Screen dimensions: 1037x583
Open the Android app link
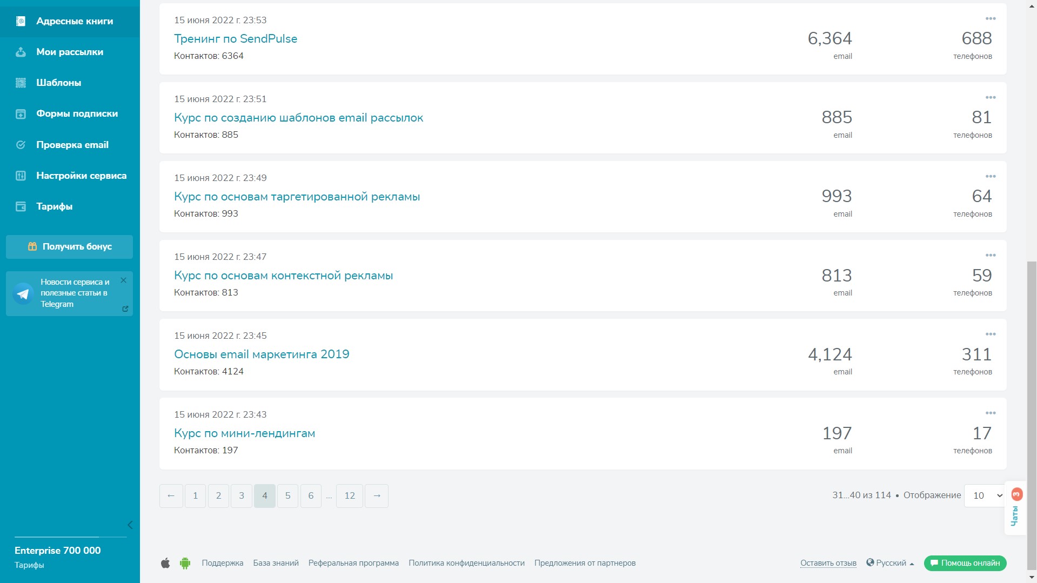[x=185, y=563]
